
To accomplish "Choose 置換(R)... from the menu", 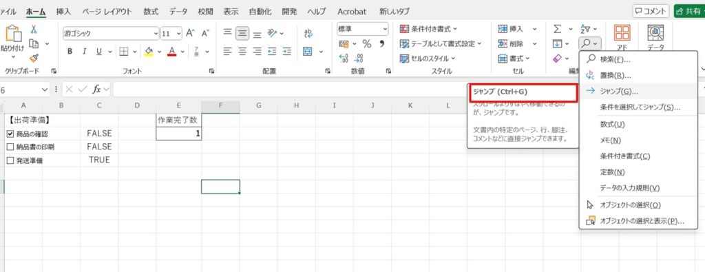I will [638, 75].
